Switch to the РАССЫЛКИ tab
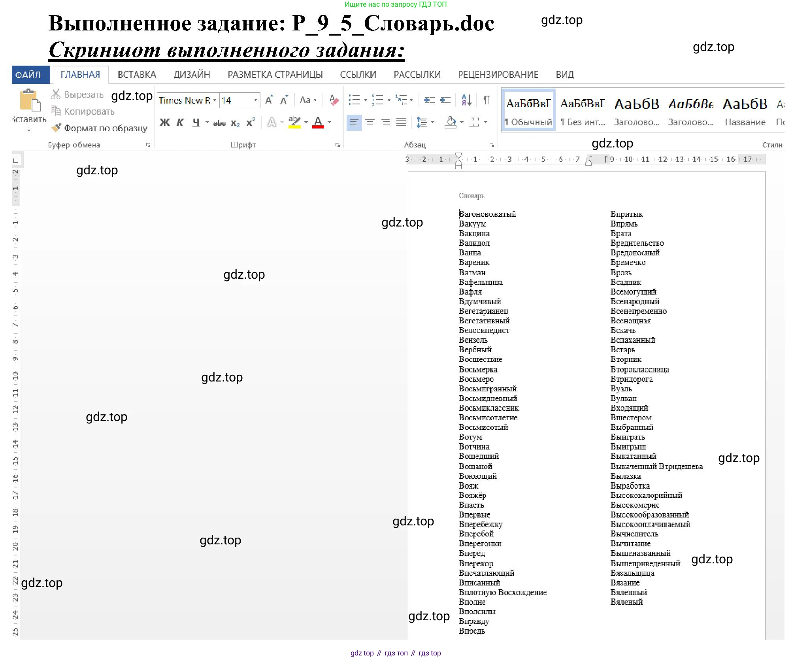 tap(417, 75)
